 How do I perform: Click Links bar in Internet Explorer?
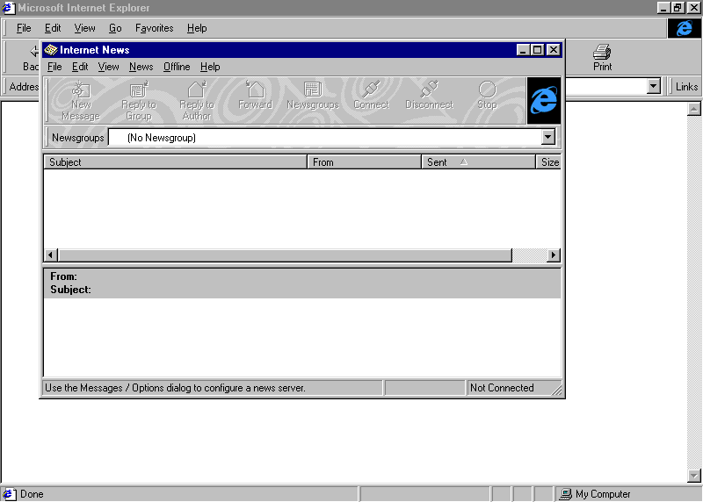(686, 86)
